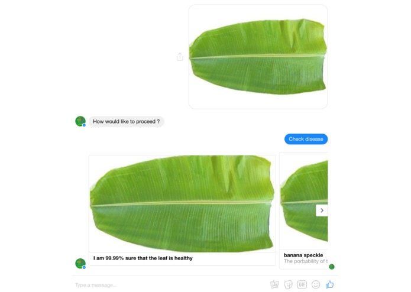The image size is (411, 292).
Task: Click the partially visible second leaf card image
Action: (304, 200)
